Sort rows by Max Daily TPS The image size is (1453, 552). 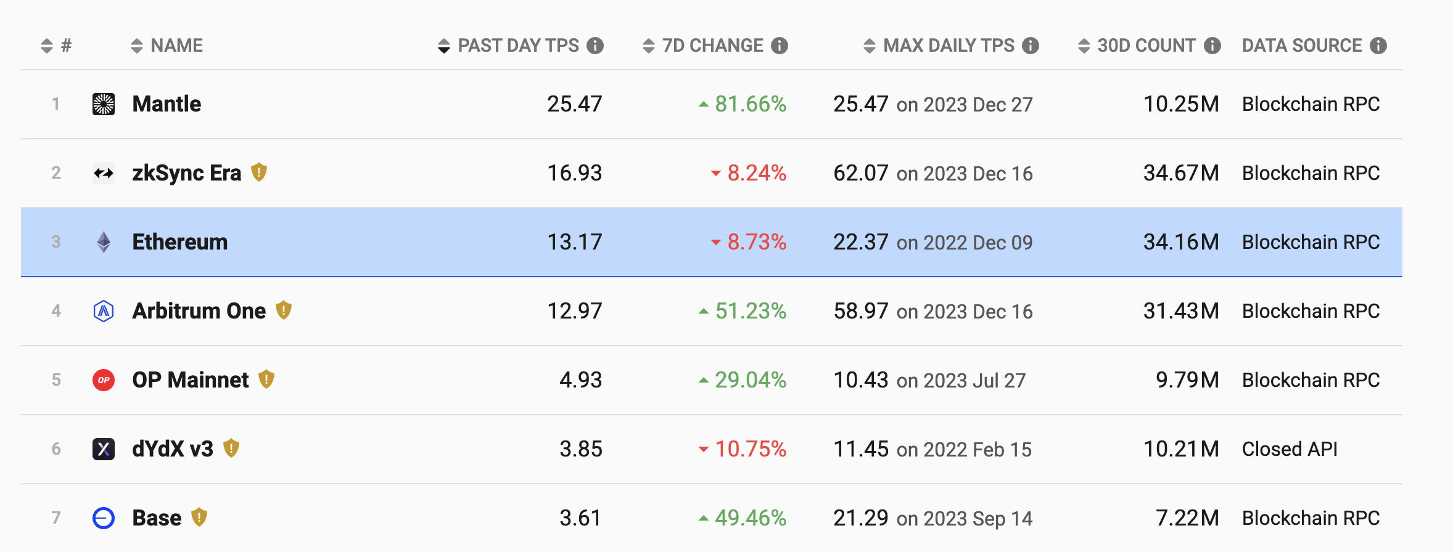[x=949, y=46]
